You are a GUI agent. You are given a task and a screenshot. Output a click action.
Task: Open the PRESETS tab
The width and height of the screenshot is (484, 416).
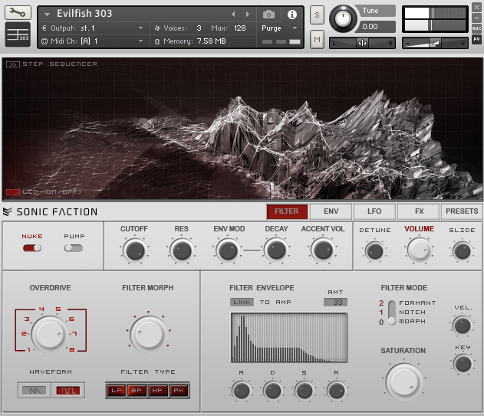tap(461, 211)
